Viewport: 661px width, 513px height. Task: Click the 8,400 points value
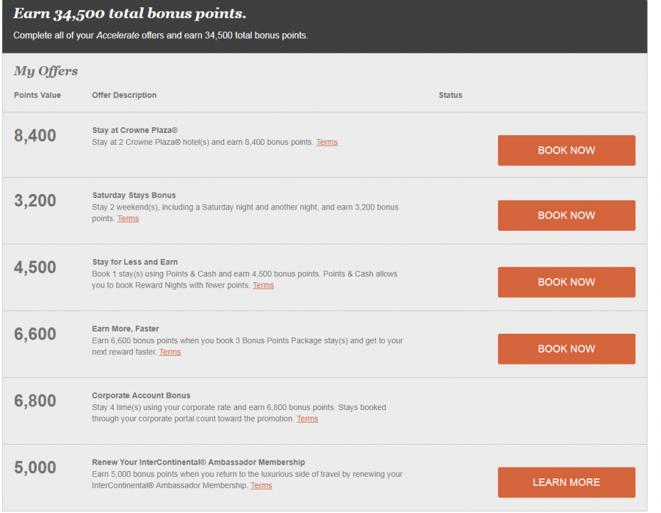coord(35,135)
